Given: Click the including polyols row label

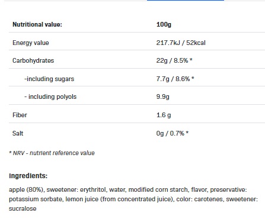Looking at the screenshot, I should [50, 96].
